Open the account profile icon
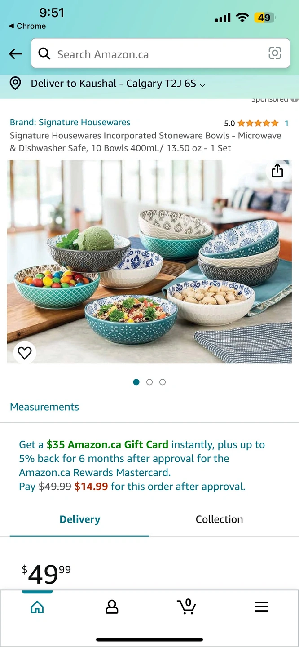299x647 pixels. click(x=112, y=607)
